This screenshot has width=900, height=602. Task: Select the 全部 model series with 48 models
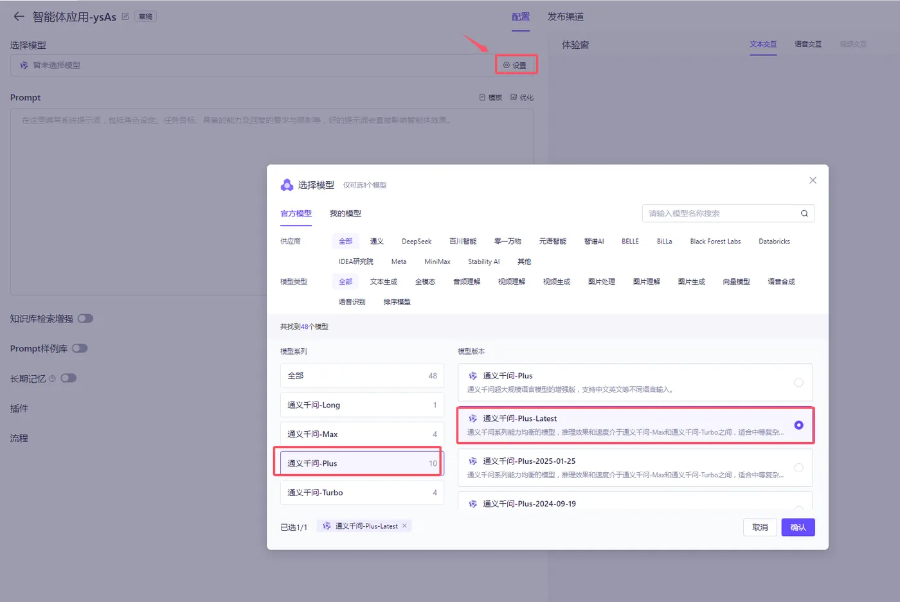(x=362, y=376)
